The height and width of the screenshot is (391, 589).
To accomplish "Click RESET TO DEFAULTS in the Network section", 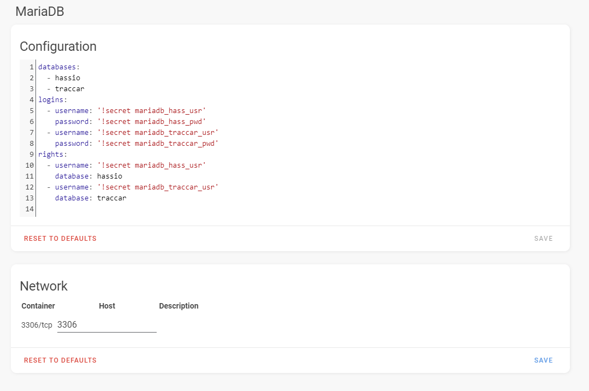I will click(x=60, y=360).
